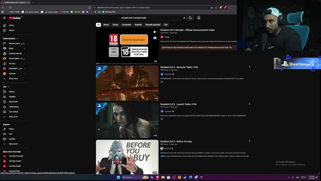Image resolution: width=321 pixels, height=181 pixels.
Task: Select the Recently uploaded filter chip
Action: point(153,25)
